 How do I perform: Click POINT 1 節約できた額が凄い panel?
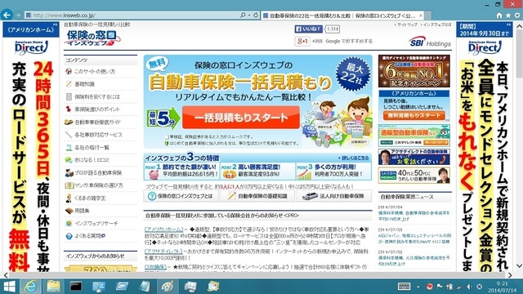181,171
